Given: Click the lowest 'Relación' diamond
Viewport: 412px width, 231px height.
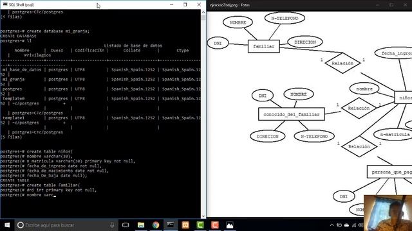Looking at the screenshot, I should [x=359, y=146].
